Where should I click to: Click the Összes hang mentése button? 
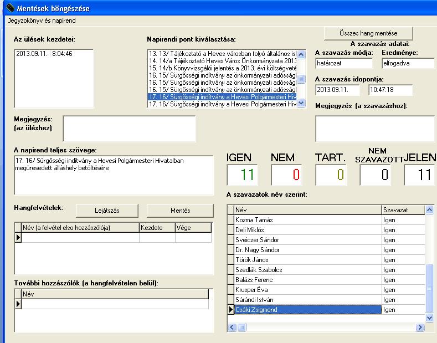coord(368,33)
